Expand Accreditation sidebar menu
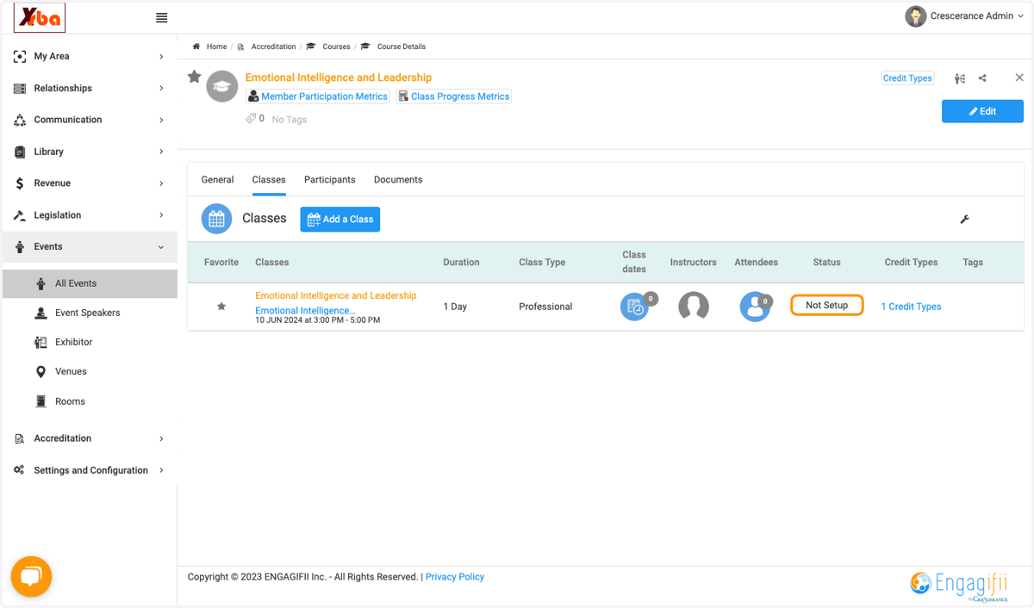This screenshot has height=608, width=1034. click(x=90, y=438)
